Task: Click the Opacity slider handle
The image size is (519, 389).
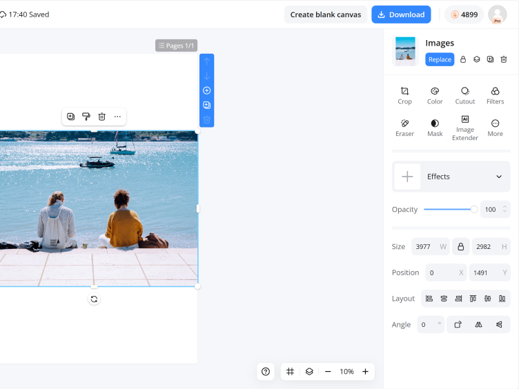Action: point(474,210)
